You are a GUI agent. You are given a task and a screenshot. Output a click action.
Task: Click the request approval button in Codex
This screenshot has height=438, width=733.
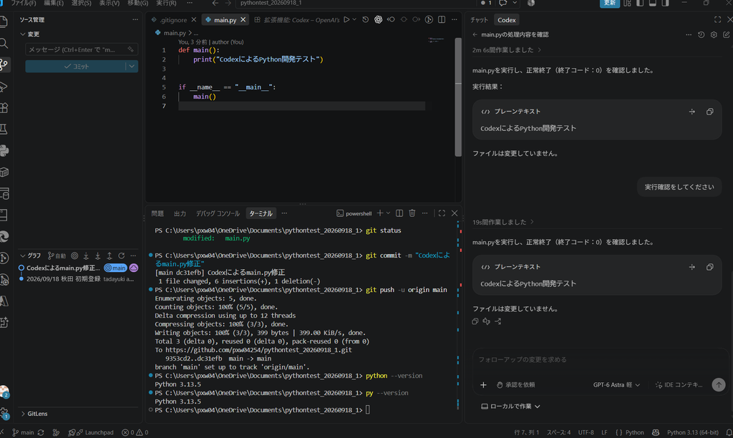(515, 385)
